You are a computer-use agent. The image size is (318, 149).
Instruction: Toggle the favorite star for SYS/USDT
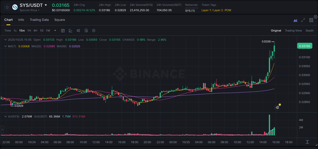[x=7, y=7]
